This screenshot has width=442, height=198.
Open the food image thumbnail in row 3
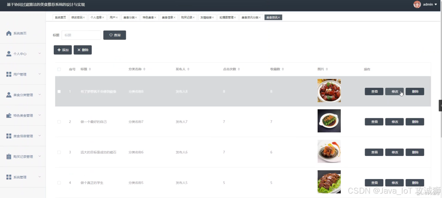tap(329, 151)
